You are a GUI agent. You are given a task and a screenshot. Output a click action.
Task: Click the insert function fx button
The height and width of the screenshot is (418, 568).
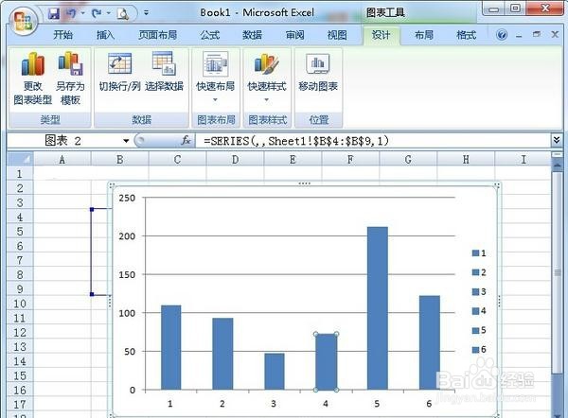click(186, 140)
